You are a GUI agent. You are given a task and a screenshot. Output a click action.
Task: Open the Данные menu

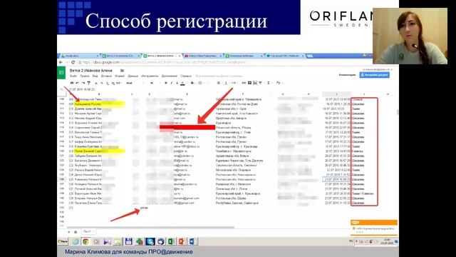(133, 76)
